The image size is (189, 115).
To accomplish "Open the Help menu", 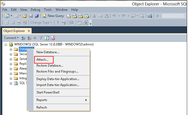I will coord(75,10).
